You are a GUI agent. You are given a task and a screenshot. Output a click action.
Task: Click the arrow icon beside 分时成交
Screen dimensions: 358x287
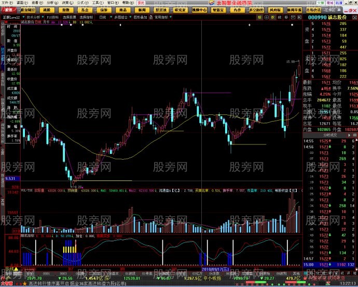349,135
